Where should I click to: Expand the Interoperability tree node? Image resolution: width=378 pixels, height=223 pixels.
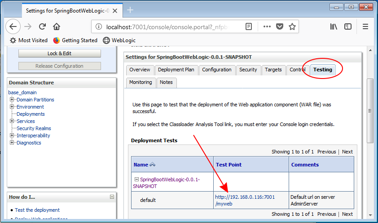12,136
